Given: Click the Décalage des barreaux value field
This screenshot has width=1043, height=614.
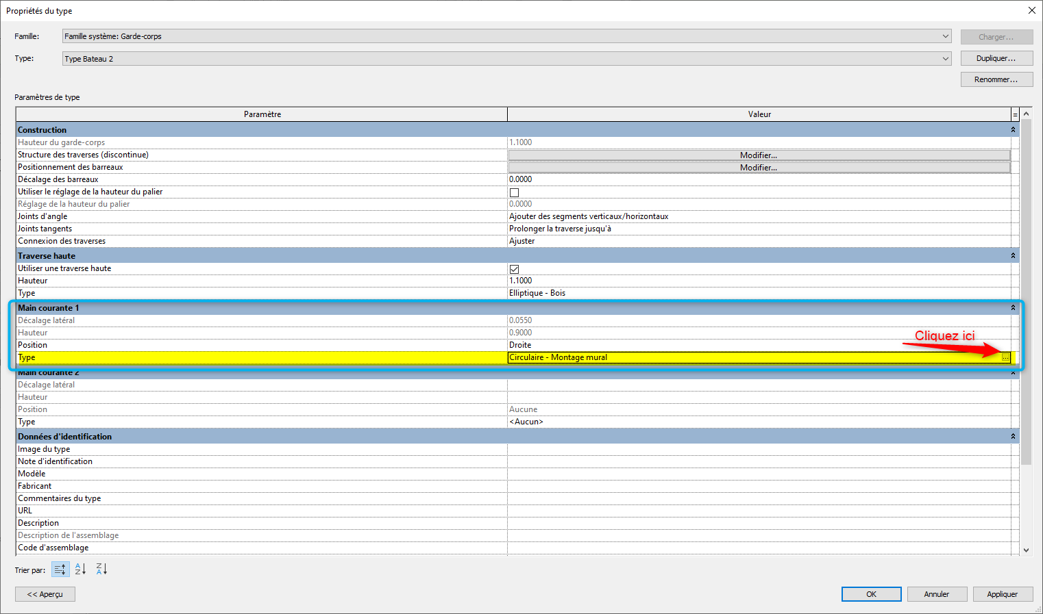Looking at the screenshot, I should pyautogui.click(x=759, y=179).
